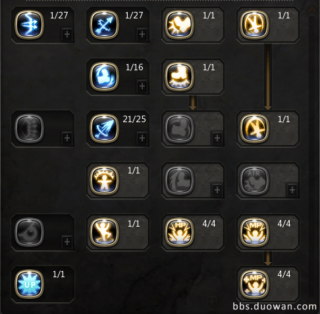This screenshot has width=320, height=314.
Task: Add a point to the locked AIR skill
Action: (292, 190)
